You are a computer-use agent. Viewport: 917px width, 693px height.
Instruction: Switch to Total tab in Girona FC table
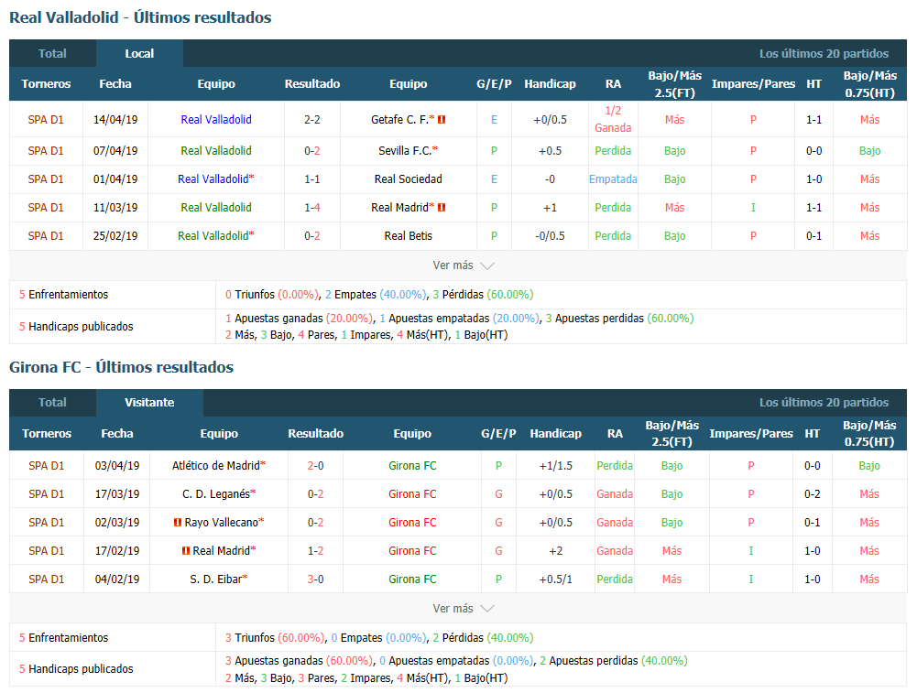click(52, 402)
